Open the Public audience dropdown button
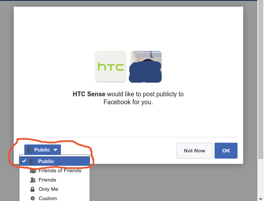 click(42, 150)
